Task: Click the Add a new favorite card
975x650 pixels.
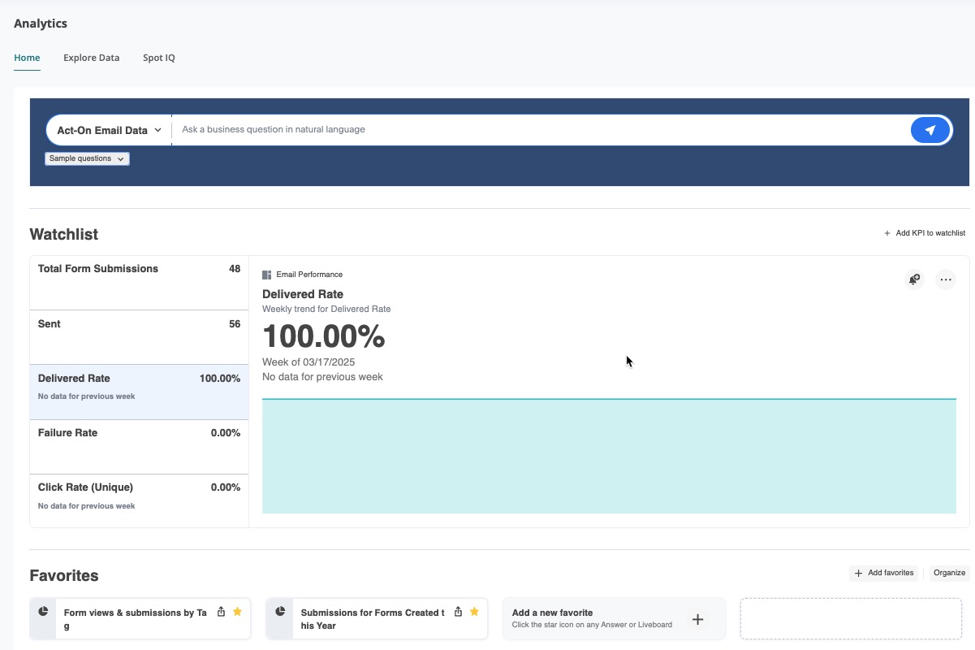Action: (614, 619)
